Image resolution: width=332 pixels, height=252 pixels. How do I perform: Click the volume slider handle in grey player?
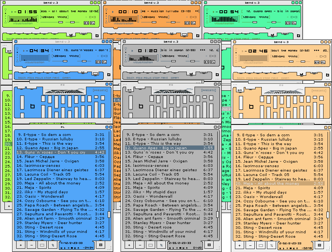174,61
